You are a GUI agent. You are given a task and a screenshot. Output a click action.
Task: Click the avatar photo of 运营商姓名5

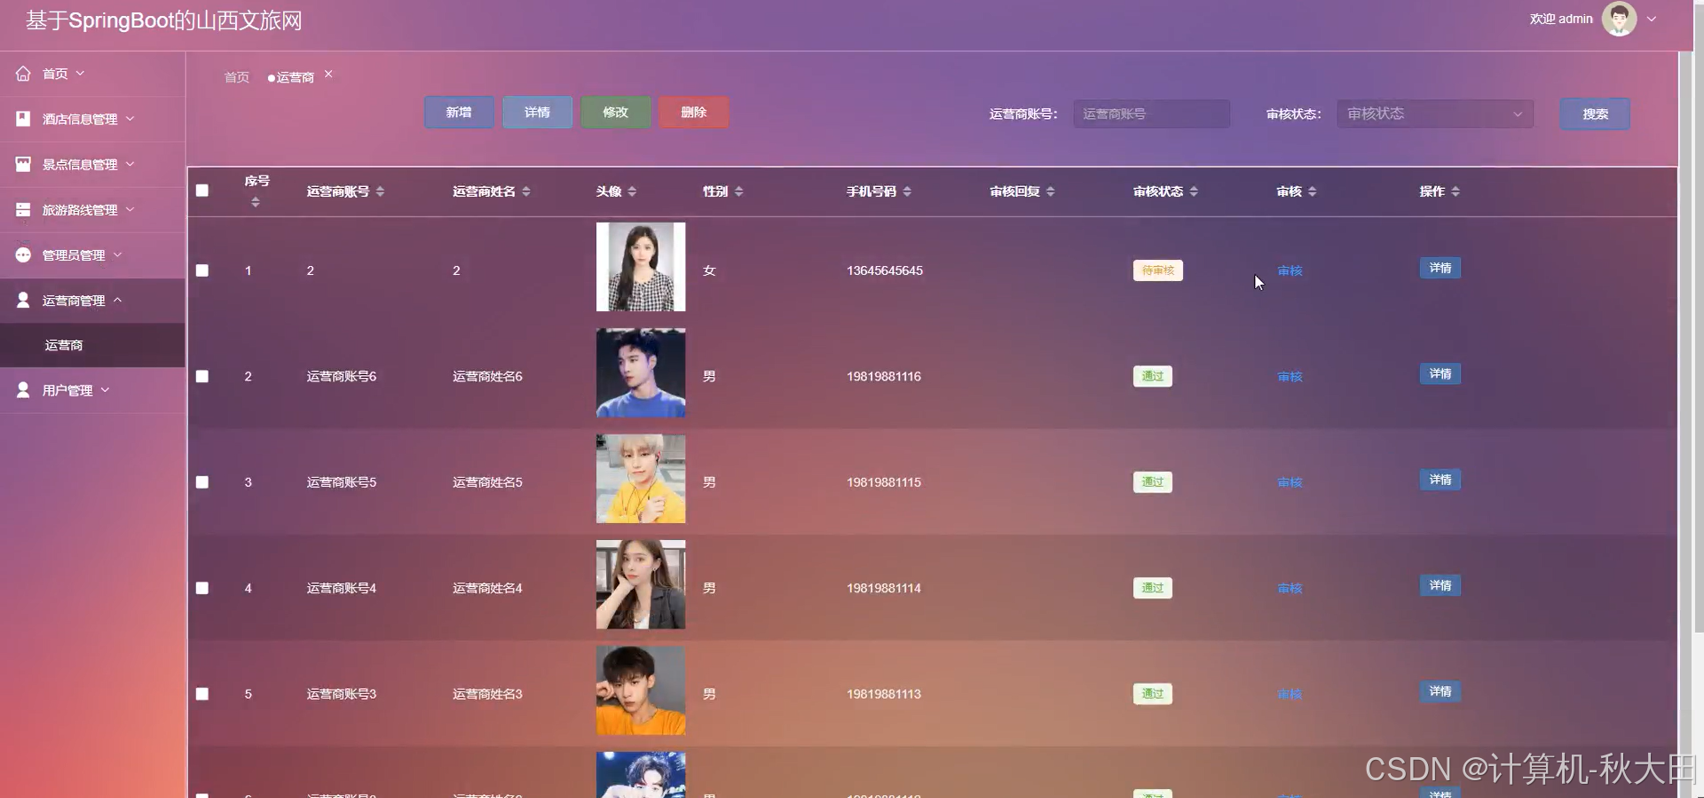[x=641, y=479]
